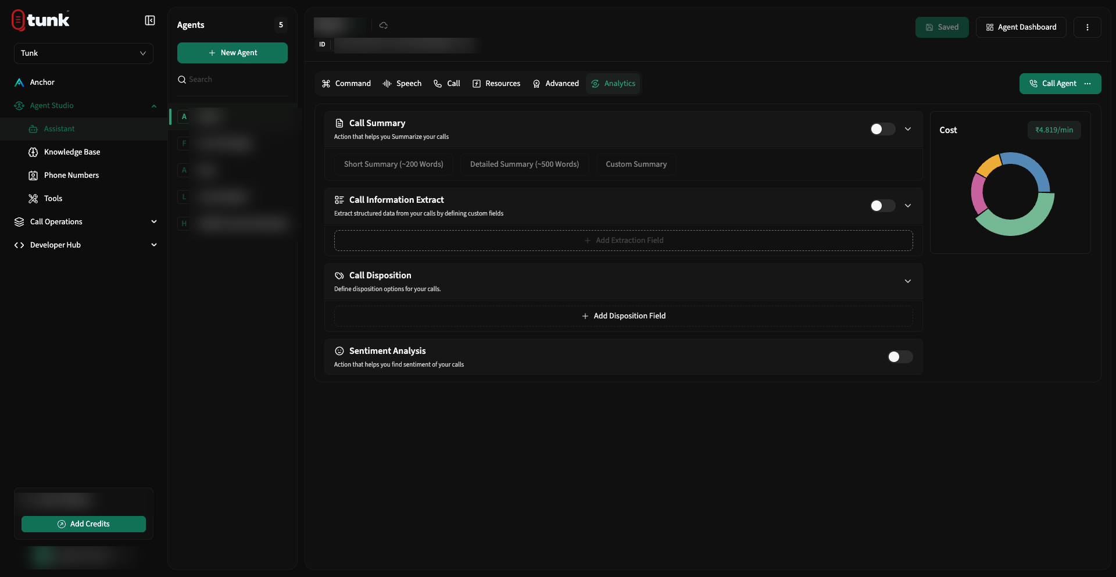Enable the Call Information Extract toggle

point(882,206)
